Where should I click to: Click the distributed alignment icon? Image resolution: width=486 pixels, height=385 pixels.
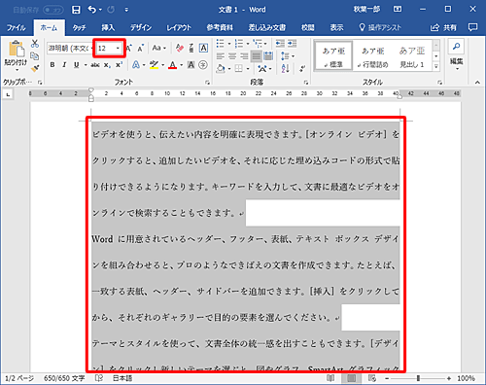coord(268,56)
